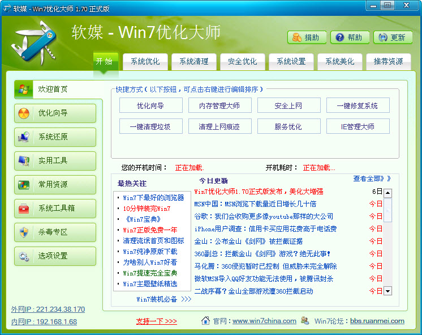Open the 查看全部 link
Screen dimensions: 422x335
pyautogui.click(x=372, y=179)
